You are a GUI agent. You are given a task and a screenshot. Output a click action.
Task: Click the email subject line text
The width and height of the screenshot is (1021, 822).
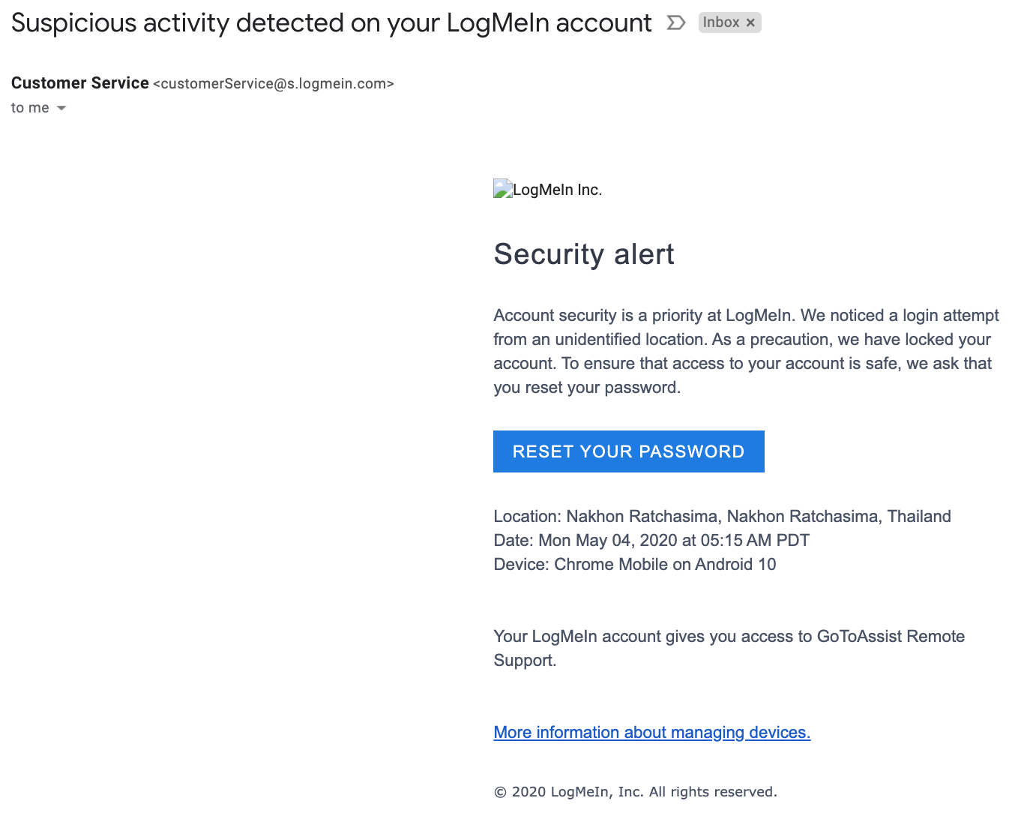pyautogui.click(x=331, y=23)
